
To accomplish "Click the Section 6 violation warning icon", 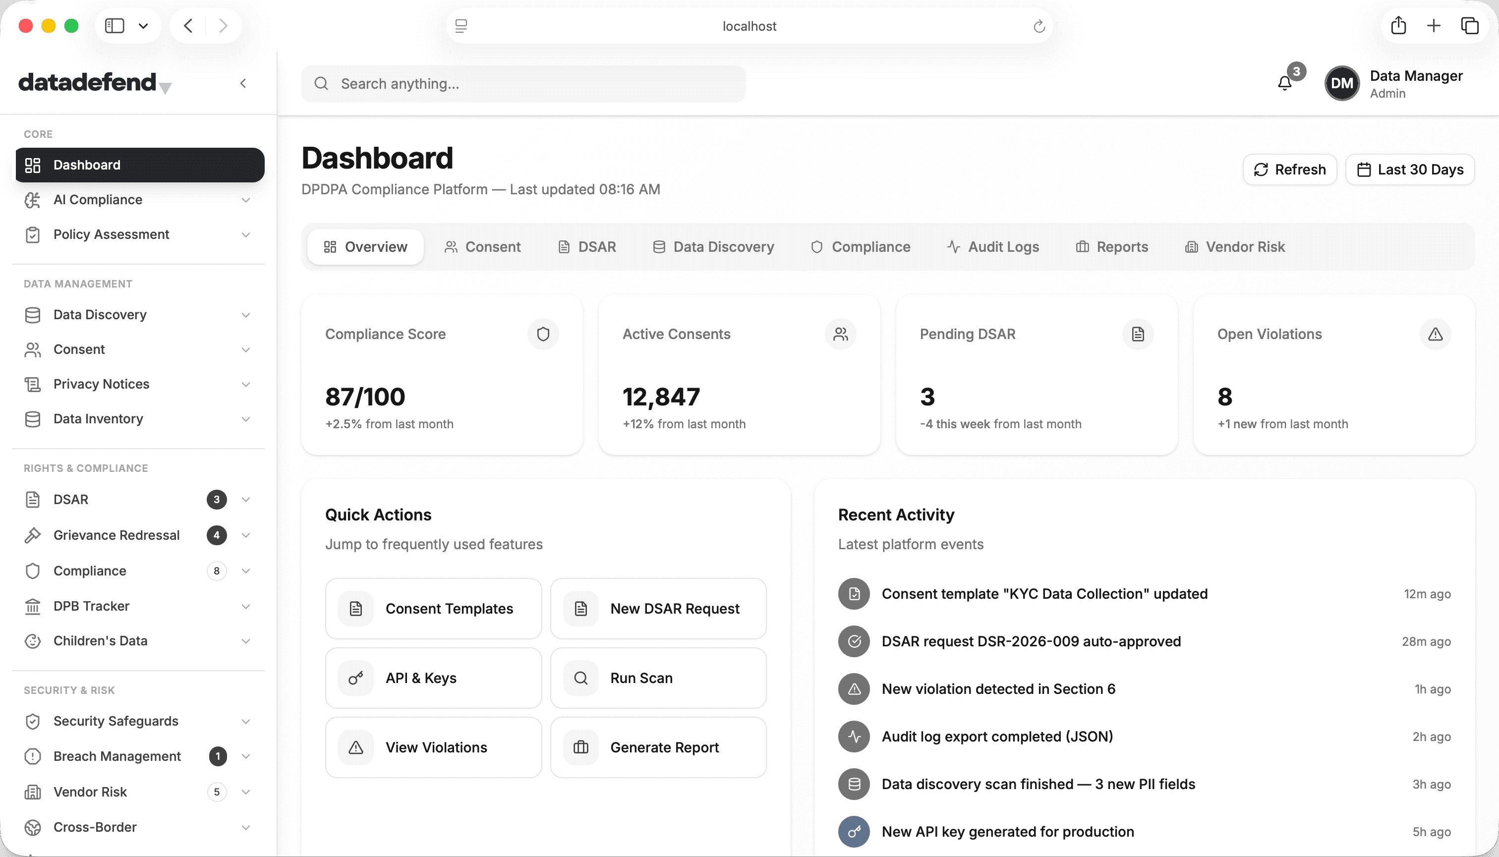I will click(854, 689).
